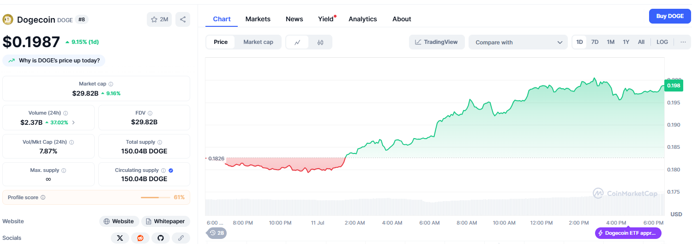Viewport: 692px width, 244px height.
Task: Open chain link social icon
Action: pos(181,238)
